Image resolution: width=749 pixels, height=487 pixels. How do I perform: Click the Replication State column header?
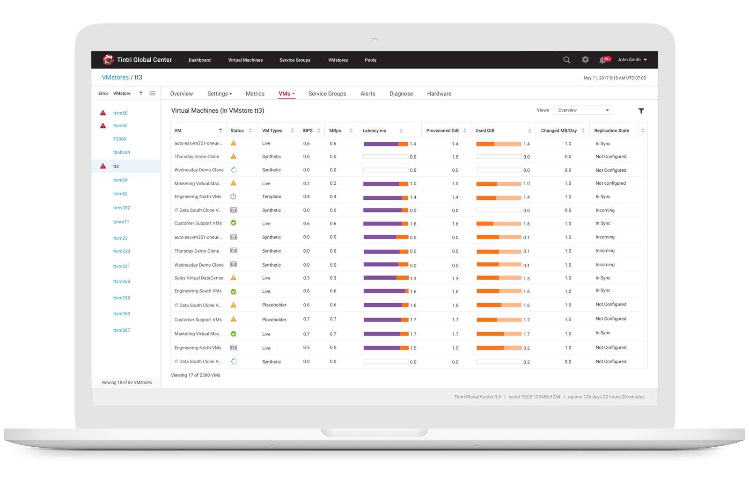tap(612, 131)
